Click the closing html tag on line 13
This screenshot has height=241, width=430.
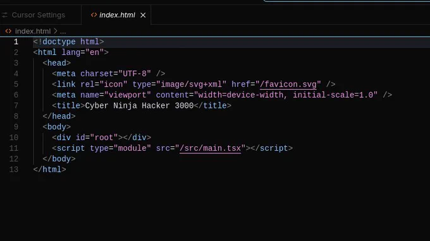coord(49,170)
